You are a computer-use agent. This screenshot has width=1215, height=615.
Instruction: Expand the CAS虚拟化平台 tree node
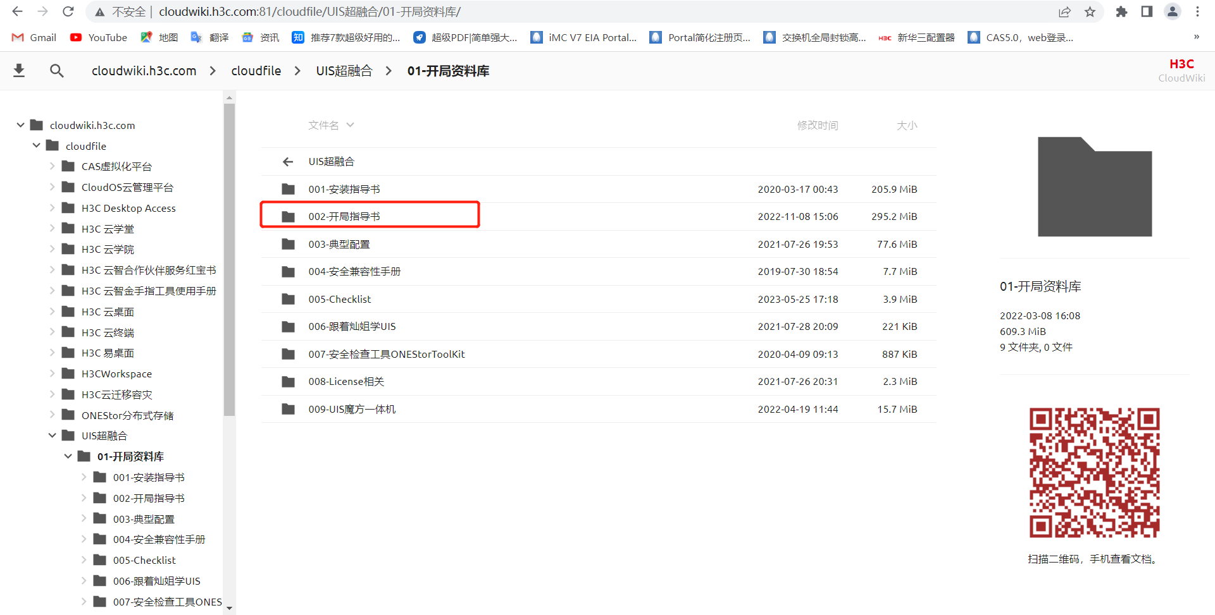pyautogui.click(x=53, y=166)
